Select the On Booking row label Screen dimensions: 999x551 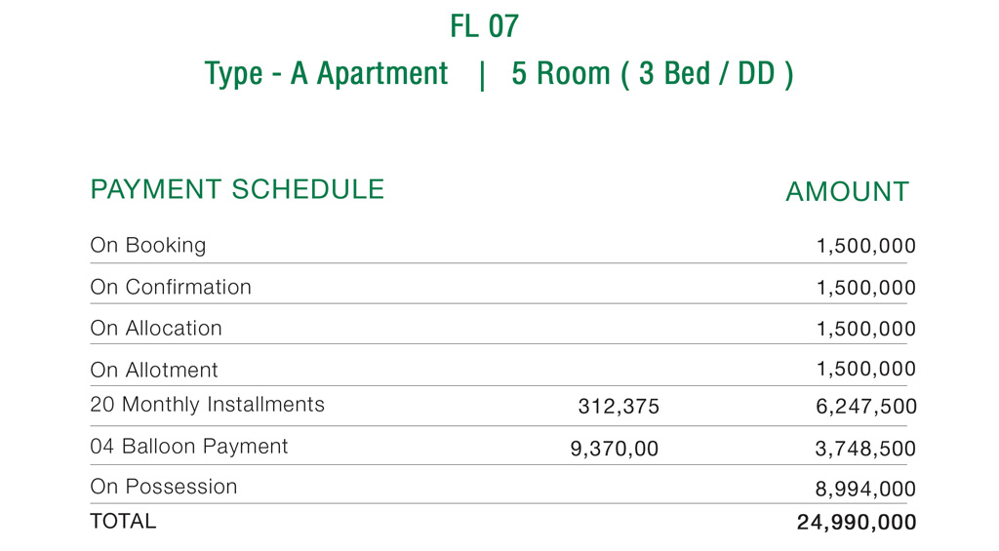(148, 246)
